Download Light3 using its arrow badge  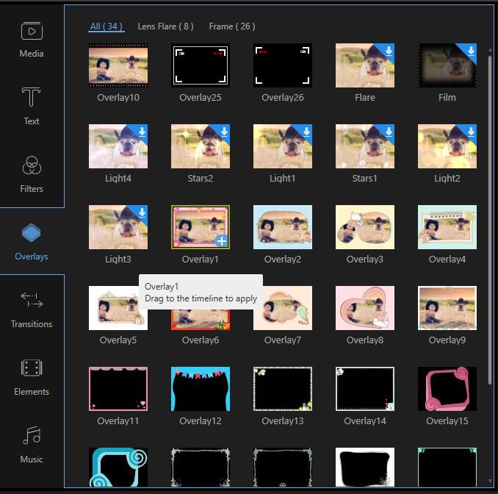pos(142,212)
